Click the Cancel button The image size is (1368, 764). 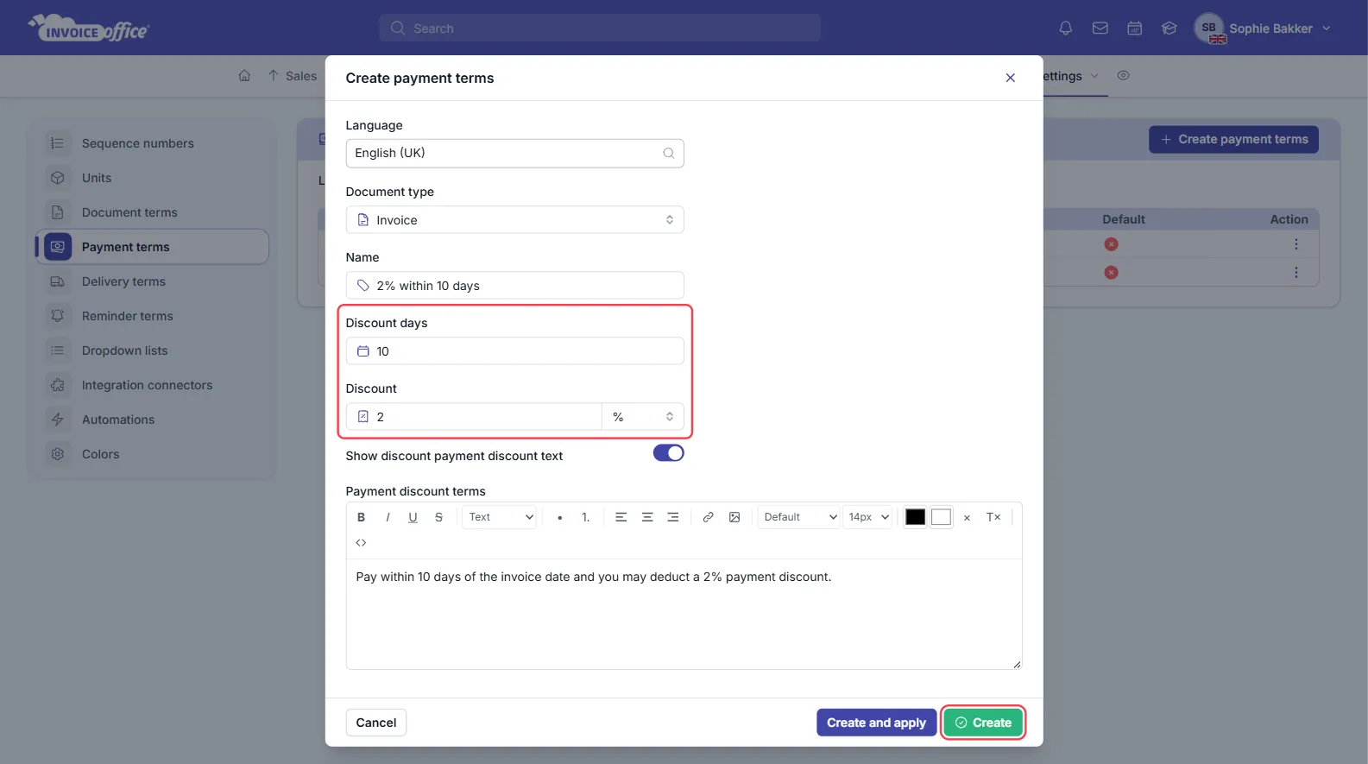pos(375,723)
